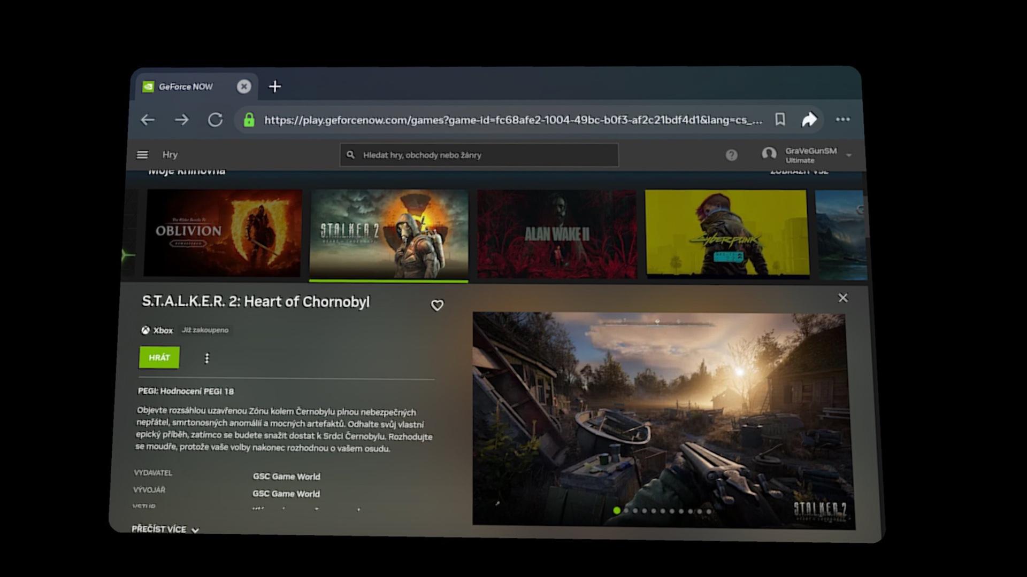This screenshot has height=577, width=1027.
Task: Click the GSC Game World developer name
Action: (x=286, y=494)
